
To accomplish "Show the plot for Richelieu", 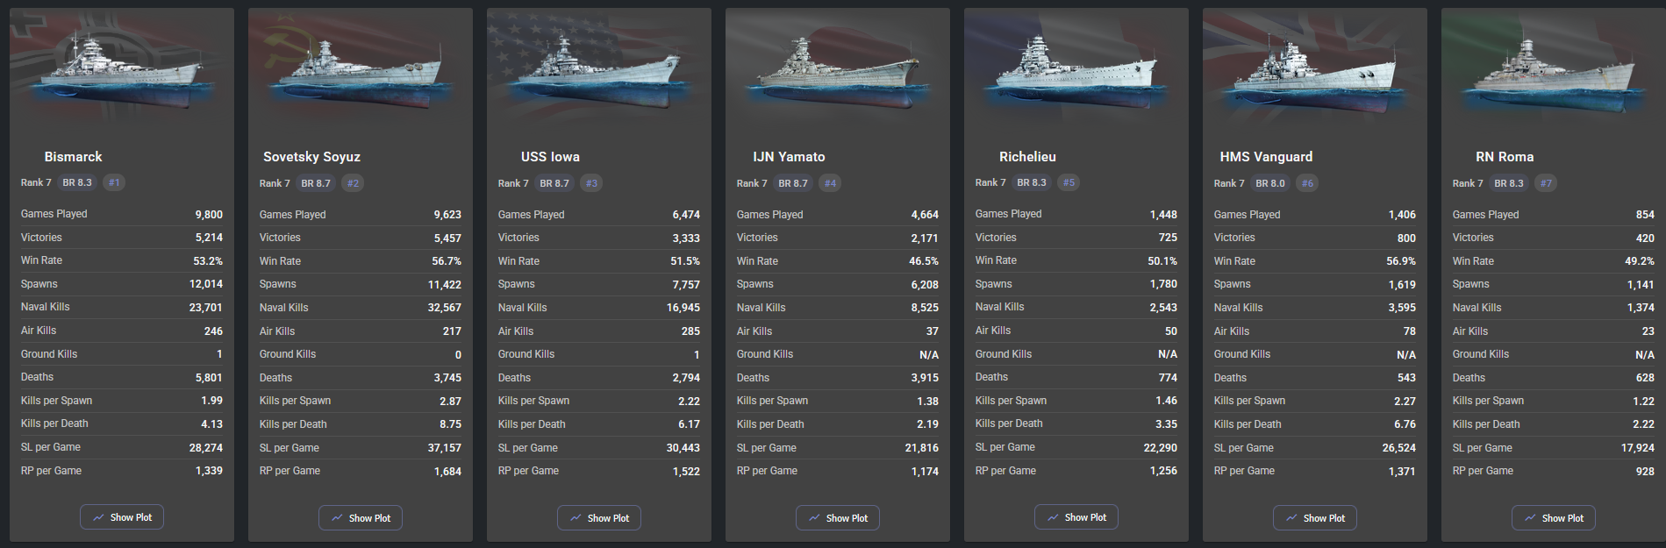I will point(1076,517).
